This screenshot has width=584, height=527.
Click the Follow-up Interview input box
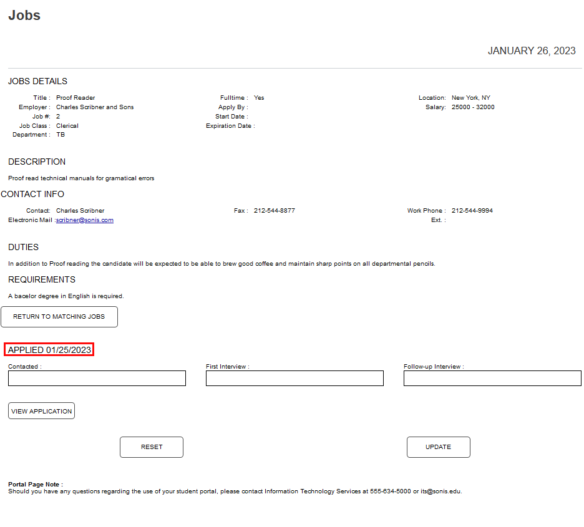[492, 378]
